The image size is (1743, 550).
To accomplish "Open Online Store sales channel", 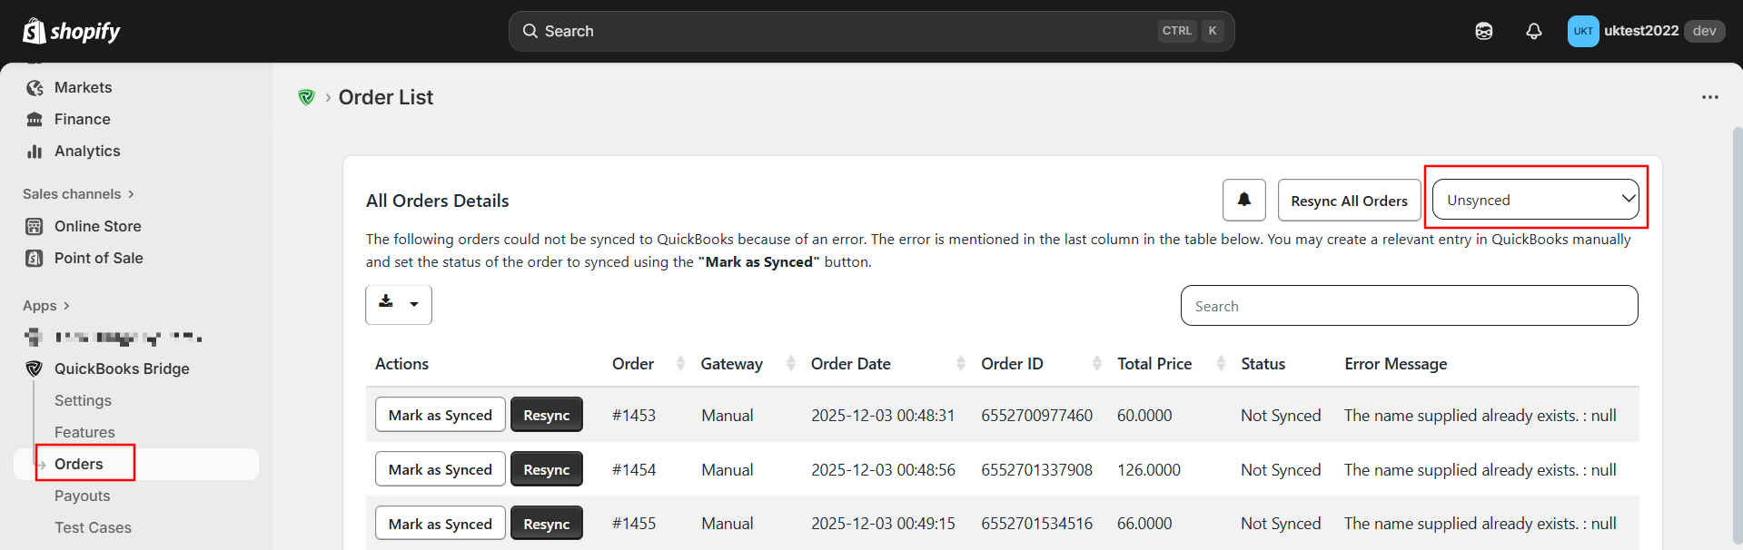I will tap(97, 226).
